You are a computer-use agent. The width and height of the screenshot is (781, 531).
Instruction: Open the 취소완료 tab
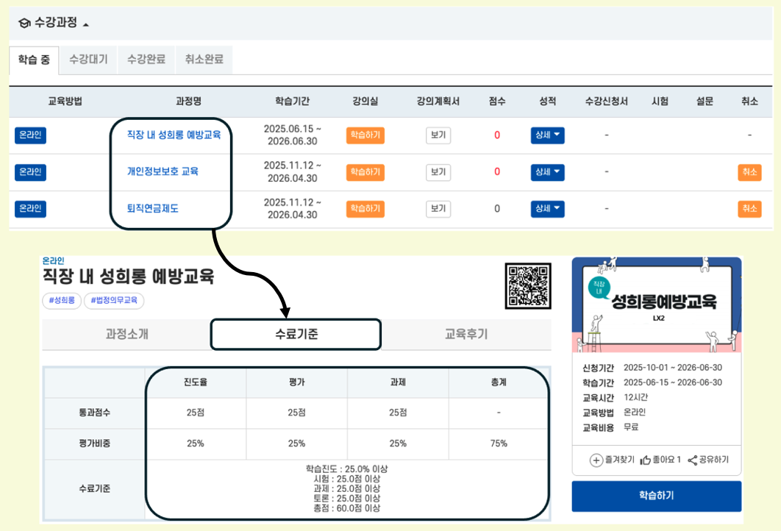(x=204, y=60)
